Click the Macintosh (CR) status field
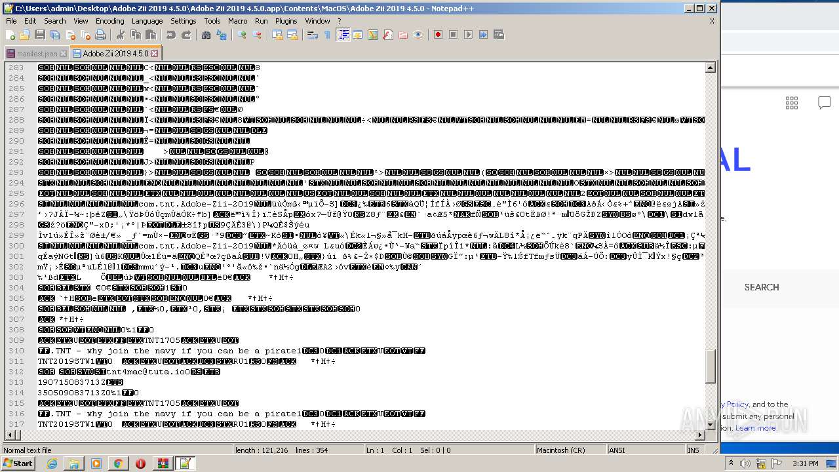839x472 pixels. click(569, 450)
